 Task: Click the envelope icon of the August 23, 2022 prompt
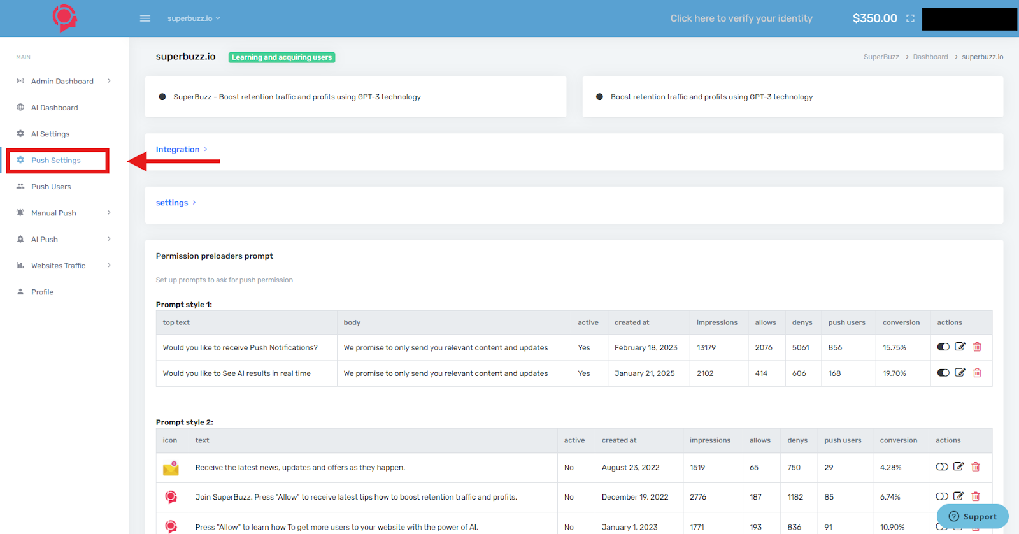171,468
